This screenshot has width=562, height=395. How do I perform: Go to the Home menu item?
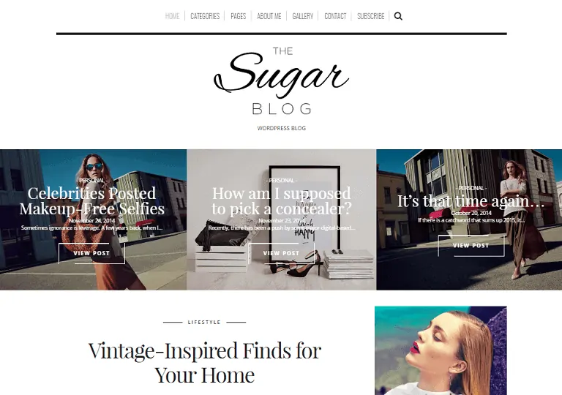tap(172, 16)
